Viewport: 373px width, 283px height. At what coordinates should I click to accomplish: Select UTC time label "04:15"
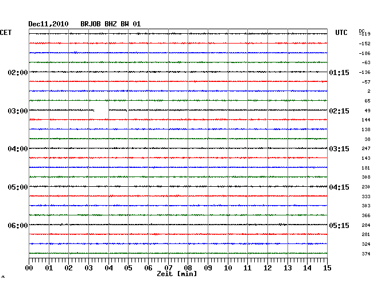[339, 187]
